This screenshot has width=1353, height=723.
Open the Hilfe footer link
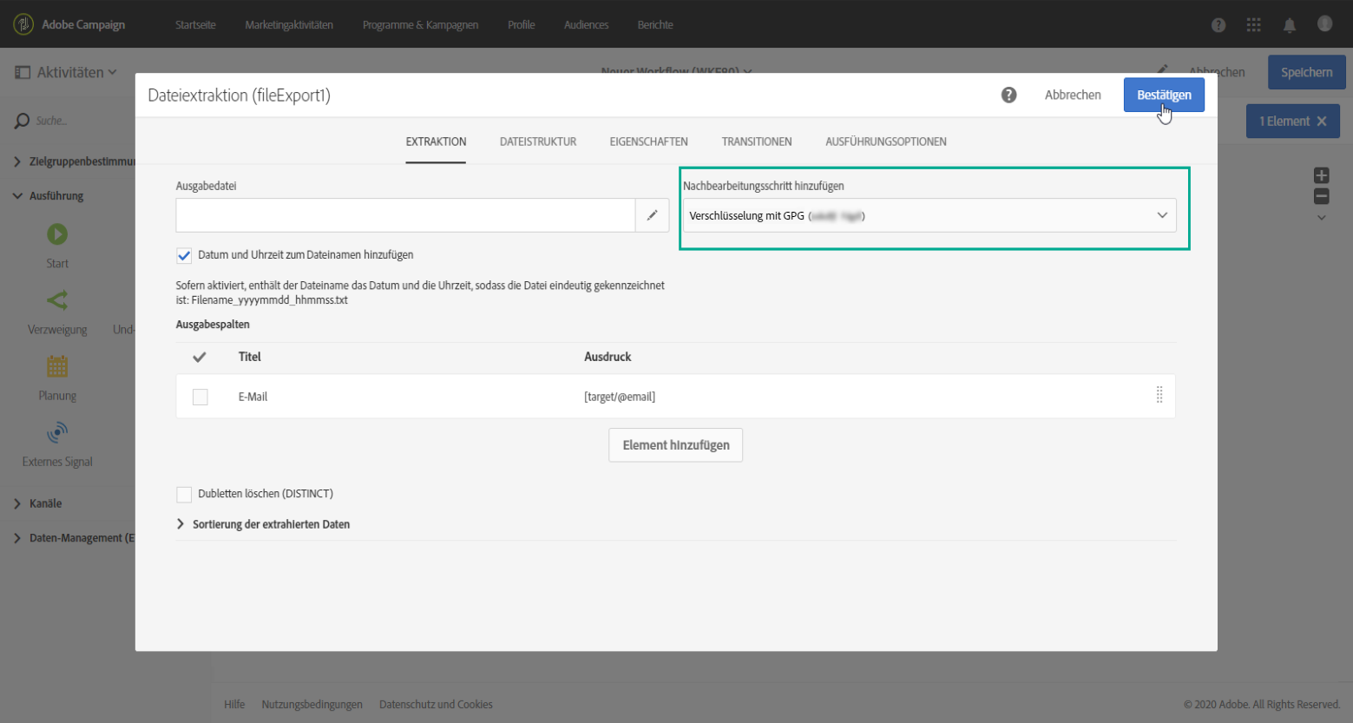(x=234, y=705)
